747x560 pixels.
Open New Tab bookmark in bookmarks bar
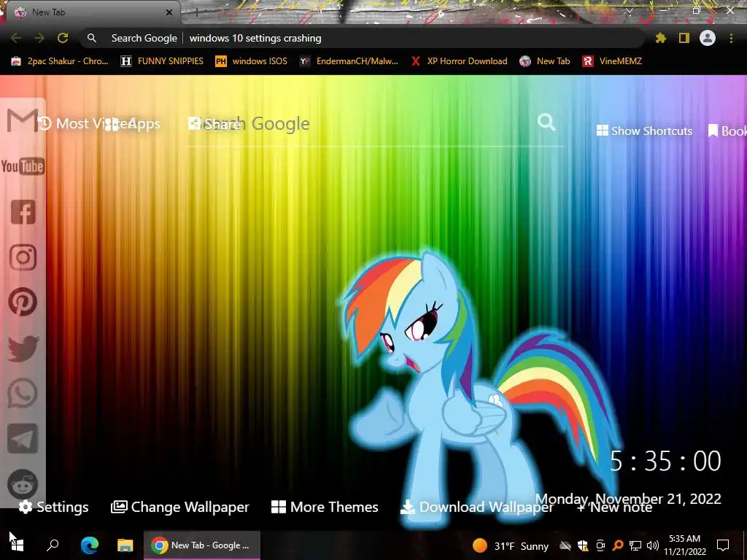tap(544, 61)
